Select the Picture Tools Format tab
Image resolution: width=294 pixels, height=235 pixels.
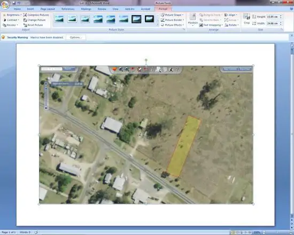(163, 9)
